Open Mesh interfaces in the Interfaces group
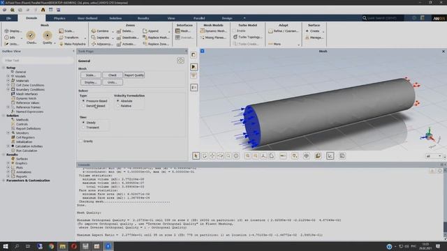Image resolution: width=447 pixels, height=251 pixels. [x=183, y=31]
